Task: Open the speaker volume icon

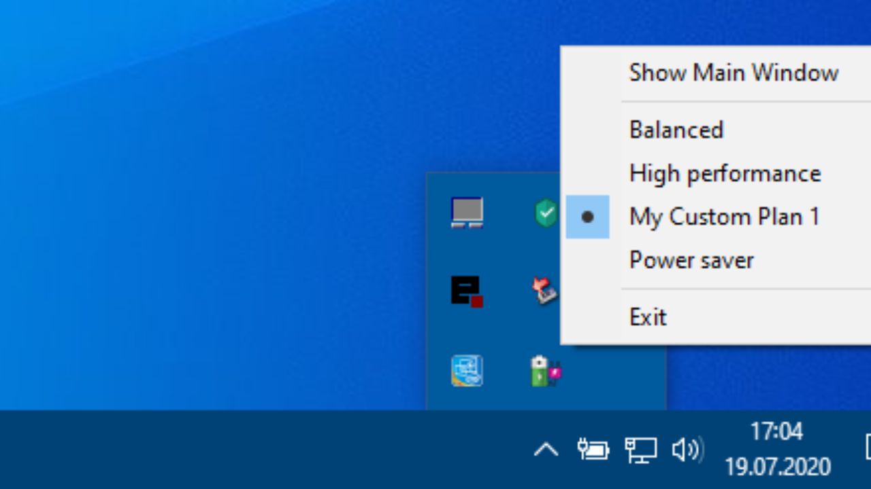Action: pyautogui.click(x=687, y=449)
